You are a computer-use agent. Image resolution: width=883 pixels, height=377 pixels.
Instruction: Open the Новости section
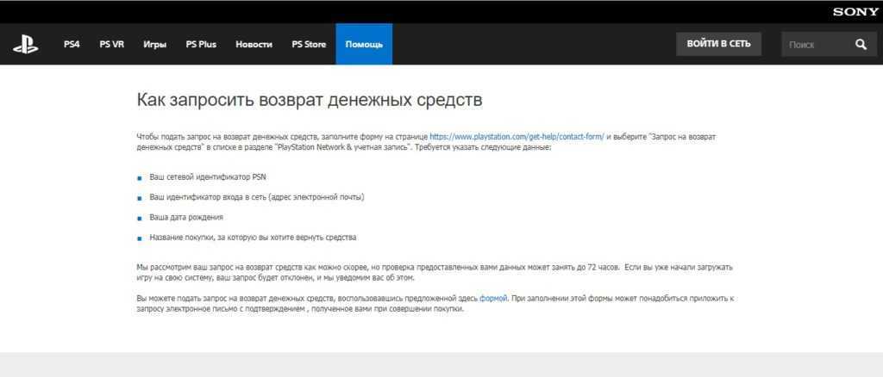[x=254, y=44]
